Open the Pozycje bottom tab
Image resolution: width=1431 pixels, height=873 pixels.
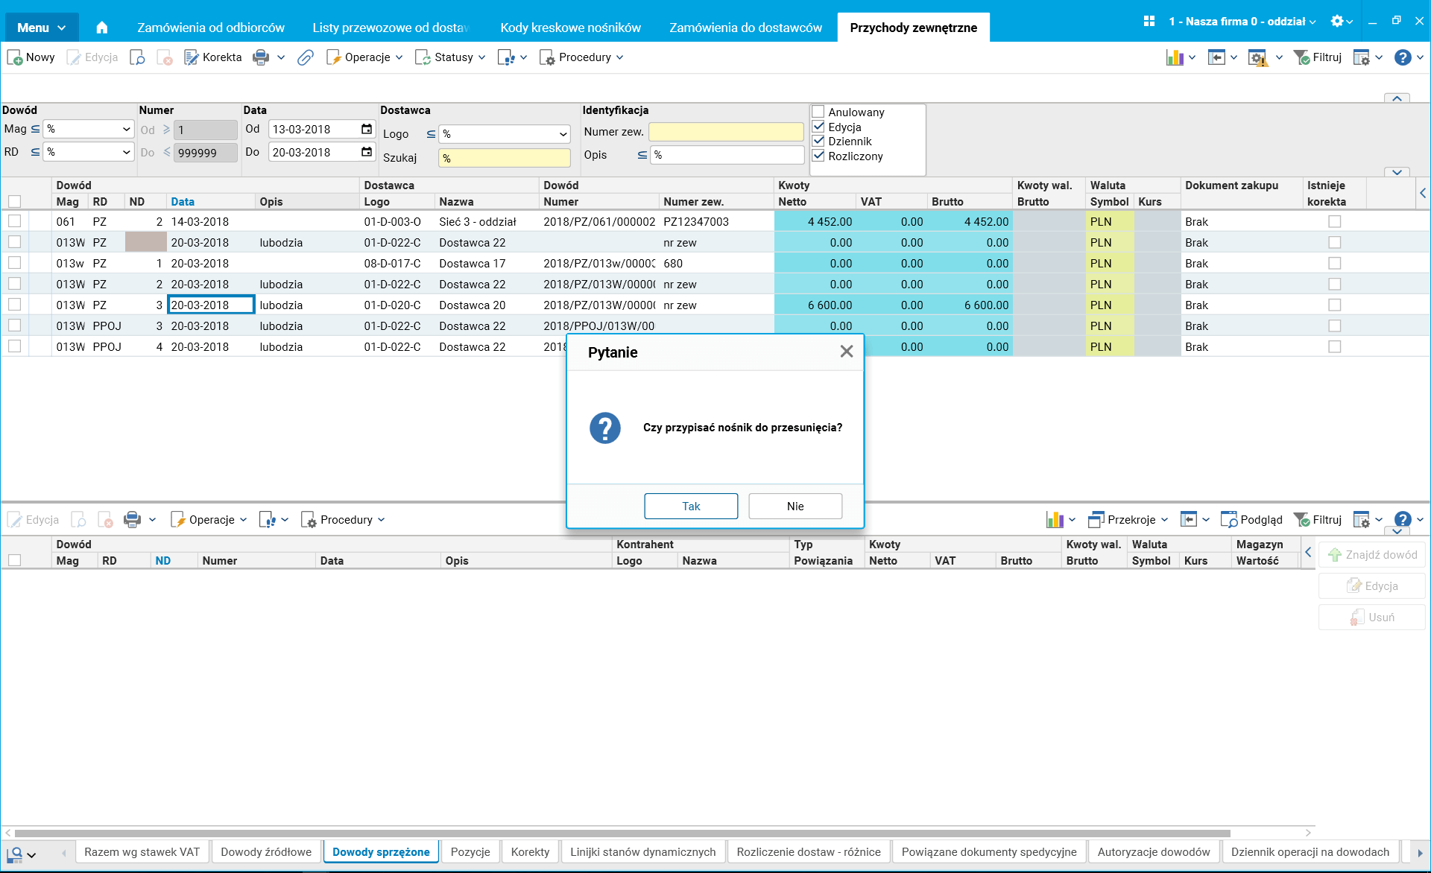coord(470,851)
